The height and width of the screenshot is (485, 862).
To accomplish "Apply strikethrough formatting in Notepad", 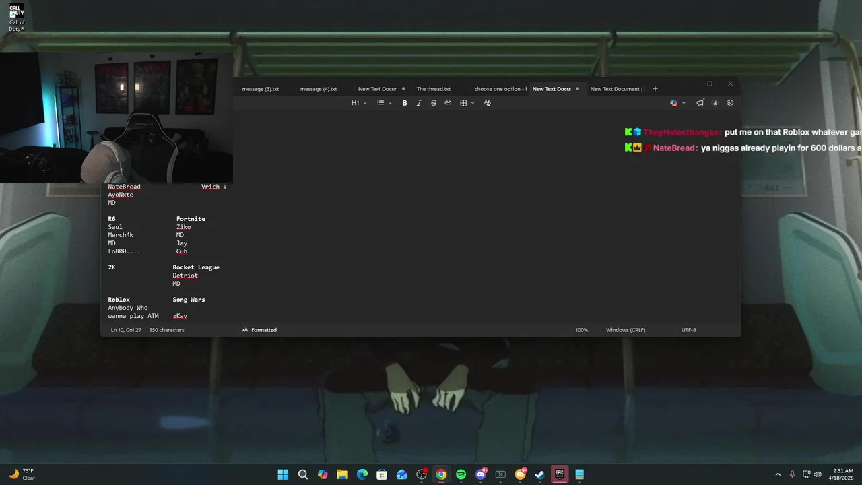I will [x=434, y=103].
